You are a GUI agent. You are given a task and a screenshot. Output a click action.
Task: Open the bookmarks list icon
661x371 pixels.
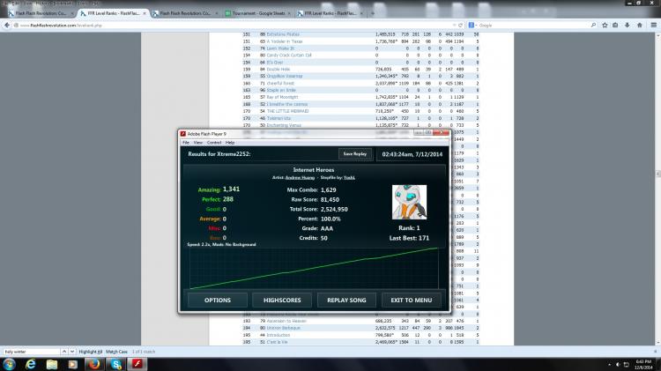click(615, 26)
